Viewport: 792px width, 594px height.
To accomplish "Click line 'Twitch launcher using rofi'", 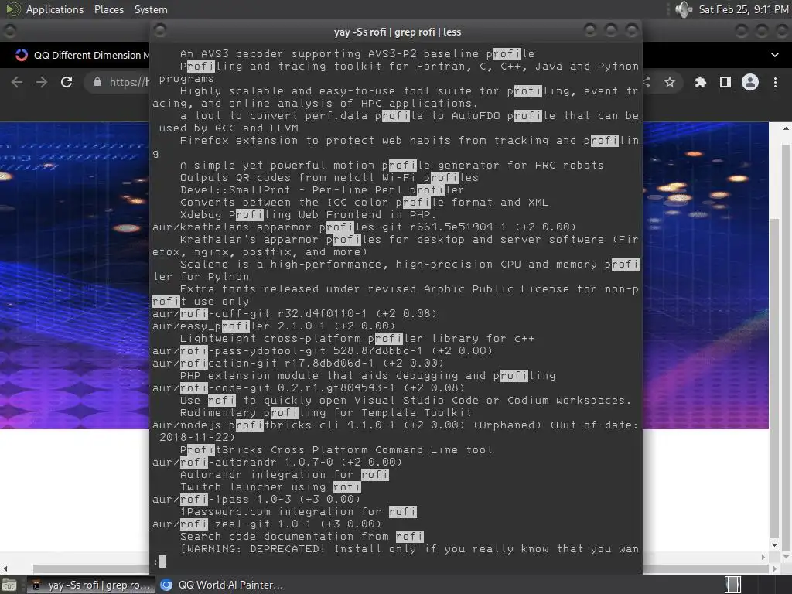I will click(x=270, y=487).
